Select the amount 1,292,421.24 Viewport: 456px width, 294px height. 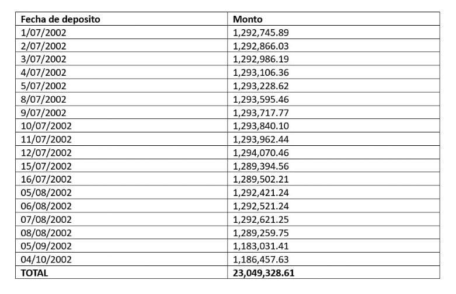(261, 192)
